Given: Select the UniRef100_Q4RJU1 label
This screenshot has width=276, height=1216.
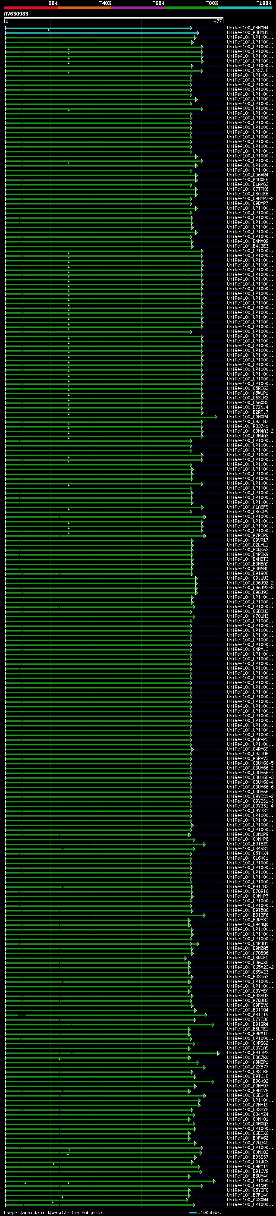Looking at the screenshot, I should [x=248, y=944].
